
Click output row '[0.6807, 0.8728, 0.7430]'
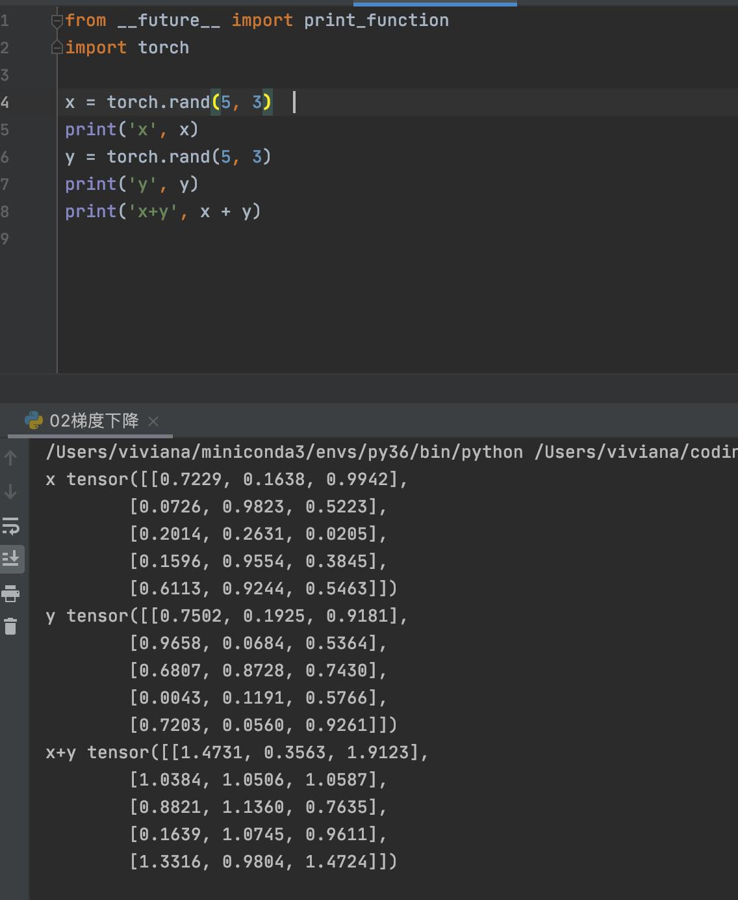pos(253,670)
